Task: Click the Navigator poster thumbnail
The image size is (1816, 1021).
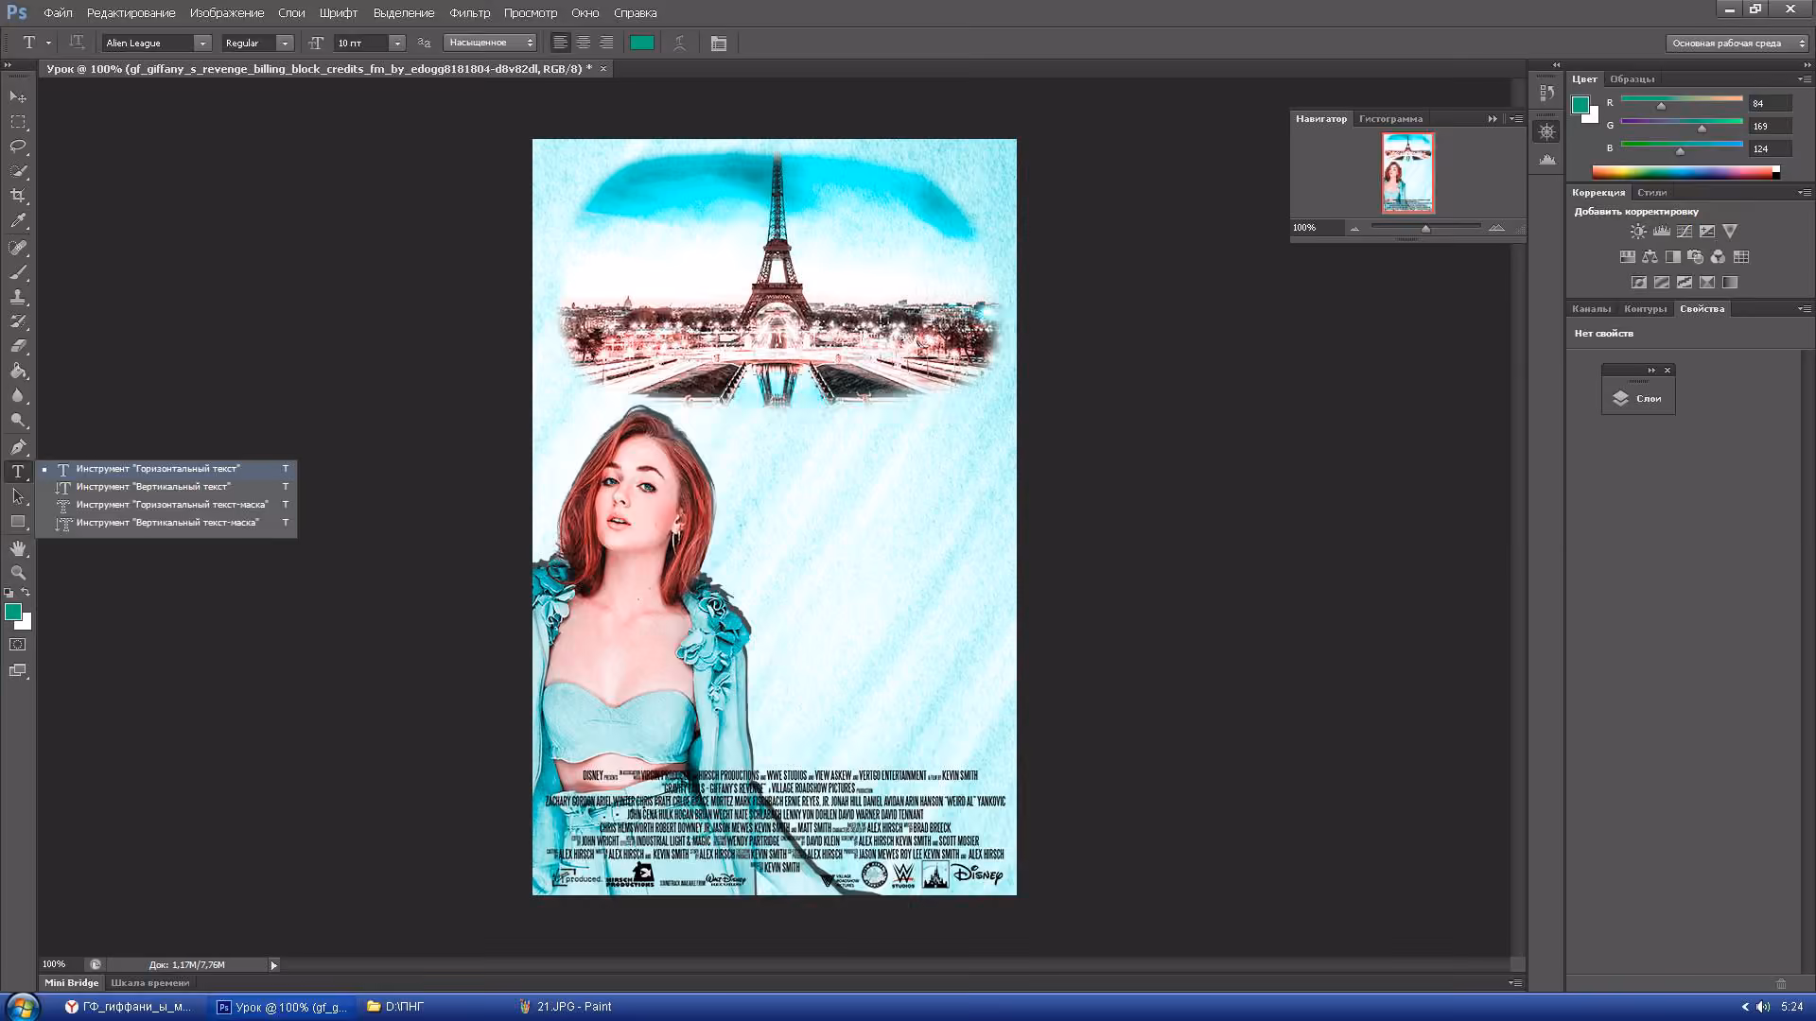Action: [1407, 172]
